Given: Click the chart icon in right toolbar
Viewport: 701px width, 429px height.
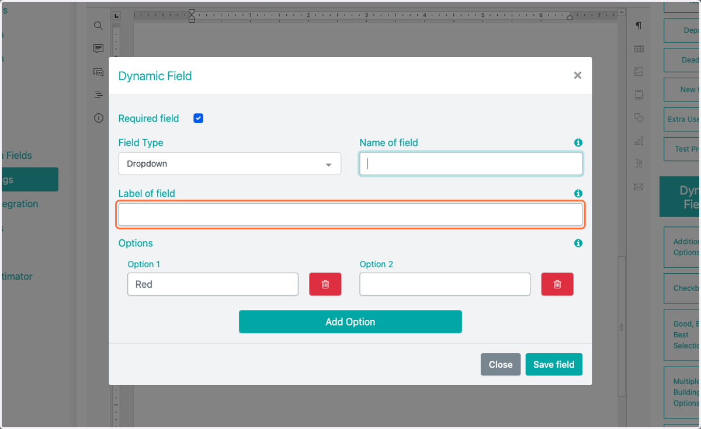Looking at the screenshot, I should [x=638, y=141].
